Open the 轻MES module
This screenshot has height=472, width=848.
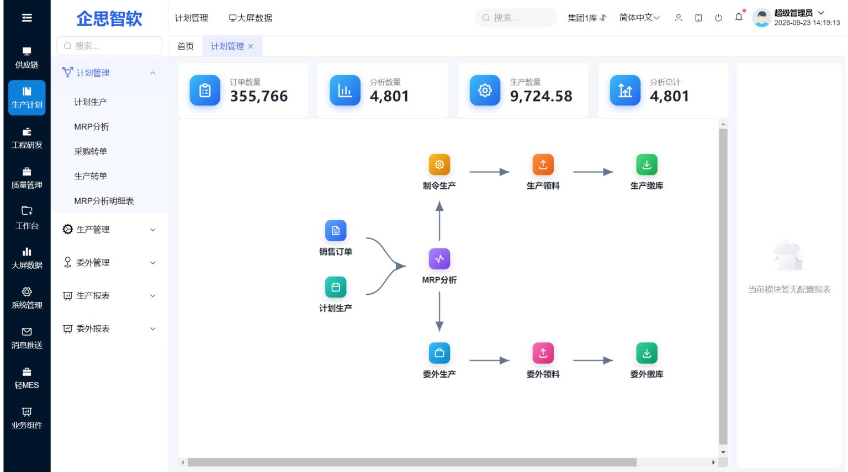tap(26, 379)
